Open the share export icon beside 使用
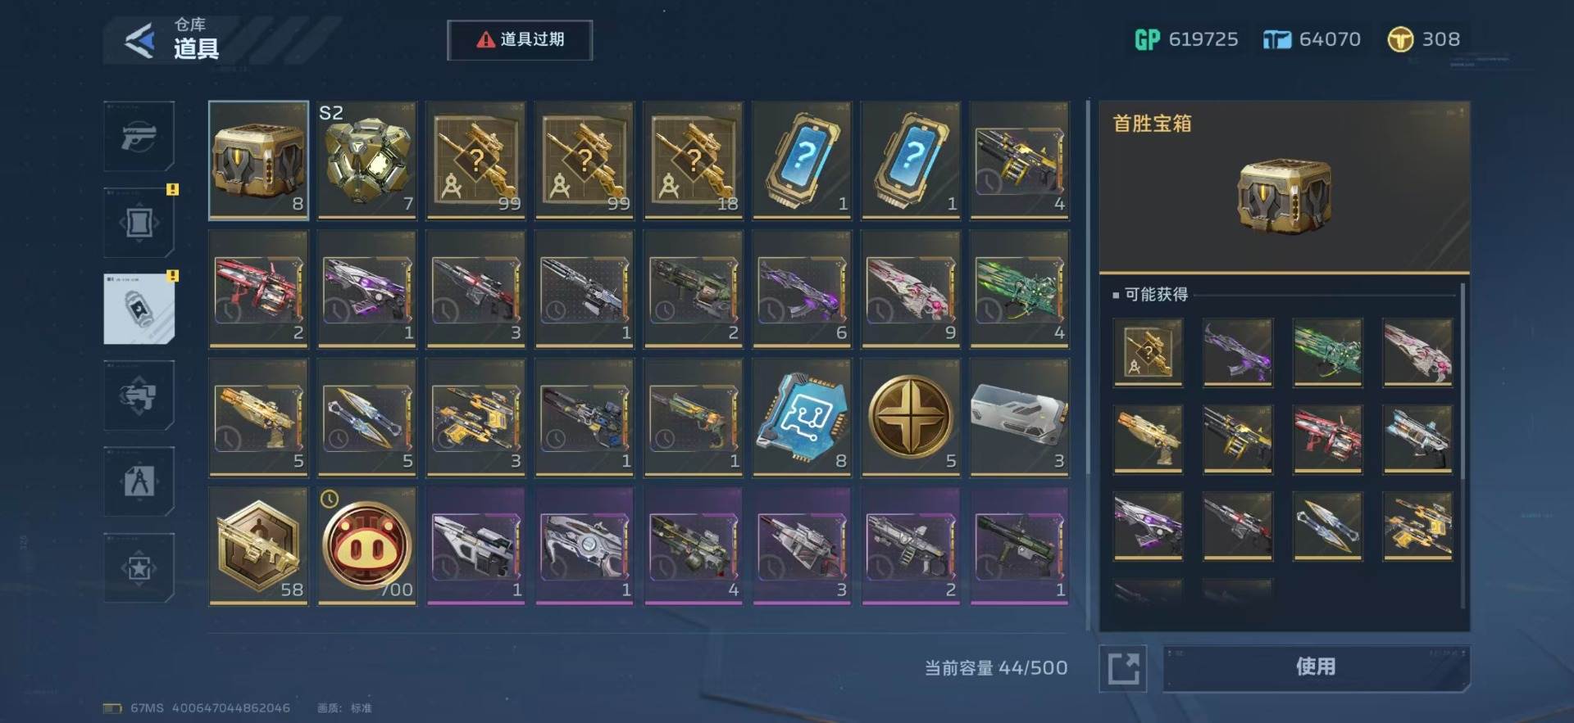 click(x=1122, y=668)
